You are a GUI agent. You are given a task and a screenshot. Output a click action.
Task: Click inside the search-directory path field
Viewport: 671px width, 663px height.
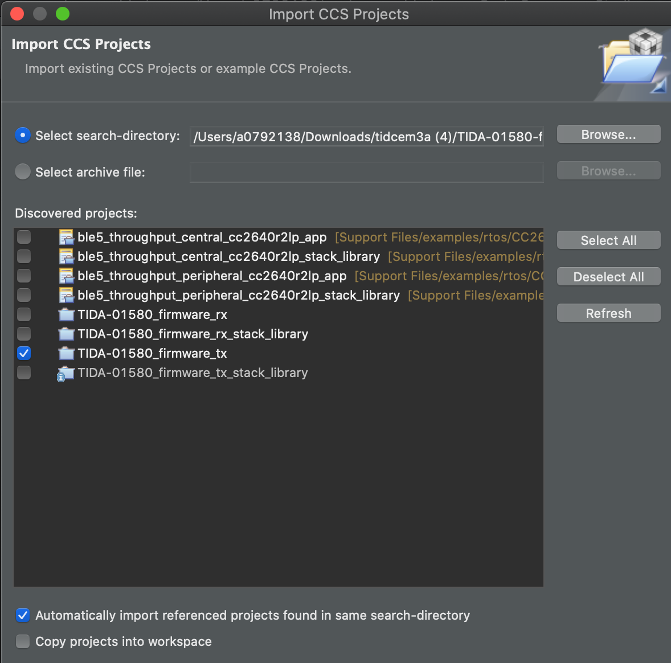pos(367,136)
